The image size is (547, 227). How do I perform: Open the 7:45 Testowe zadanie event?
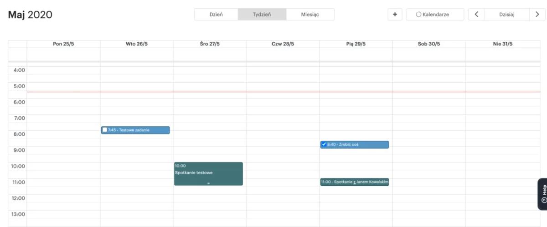135,130
